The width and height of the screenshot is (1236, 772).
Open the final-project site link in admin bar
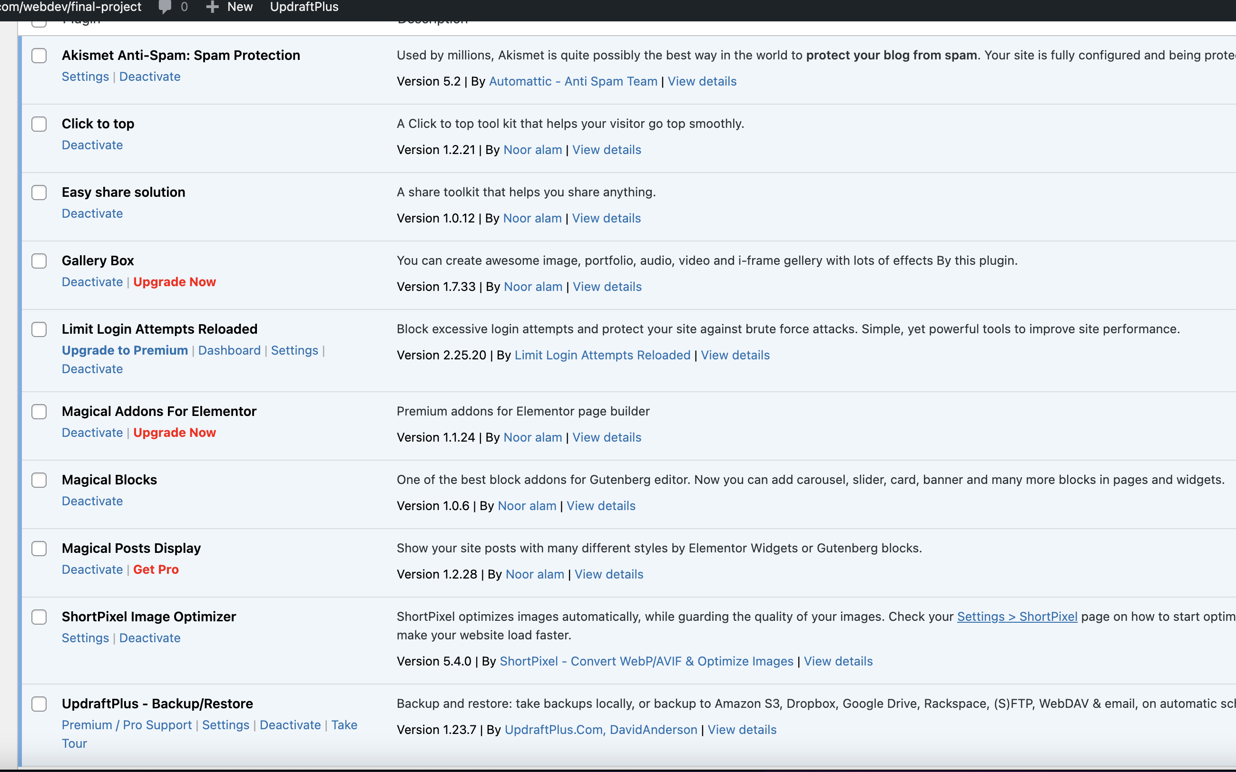click(x=70, y=7)
